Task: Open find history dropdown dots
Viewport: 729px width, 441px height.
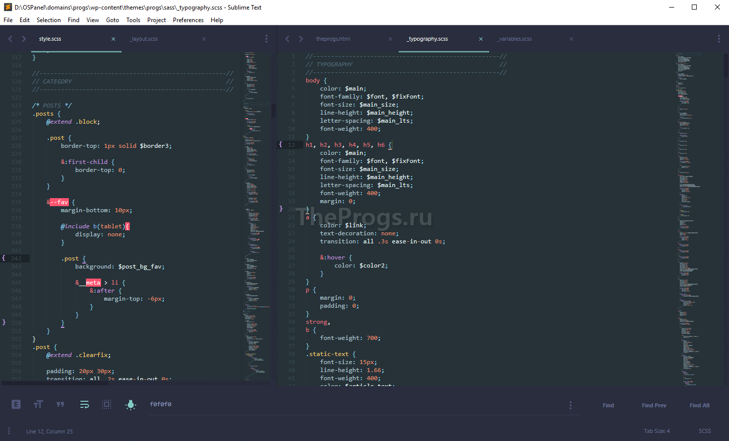Action: point(570,405)
